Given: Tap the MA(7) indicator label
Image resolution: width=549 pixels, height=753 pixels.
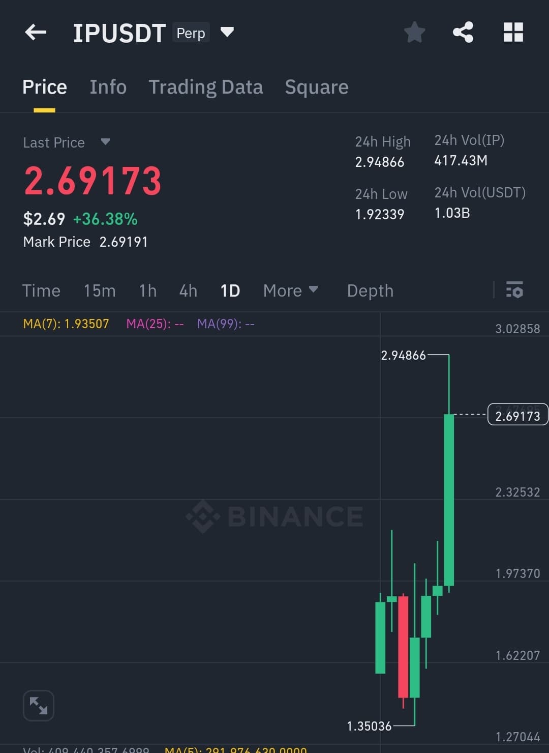Looking at the screenshot, I should pyautogui.click(x=66, y=324).
